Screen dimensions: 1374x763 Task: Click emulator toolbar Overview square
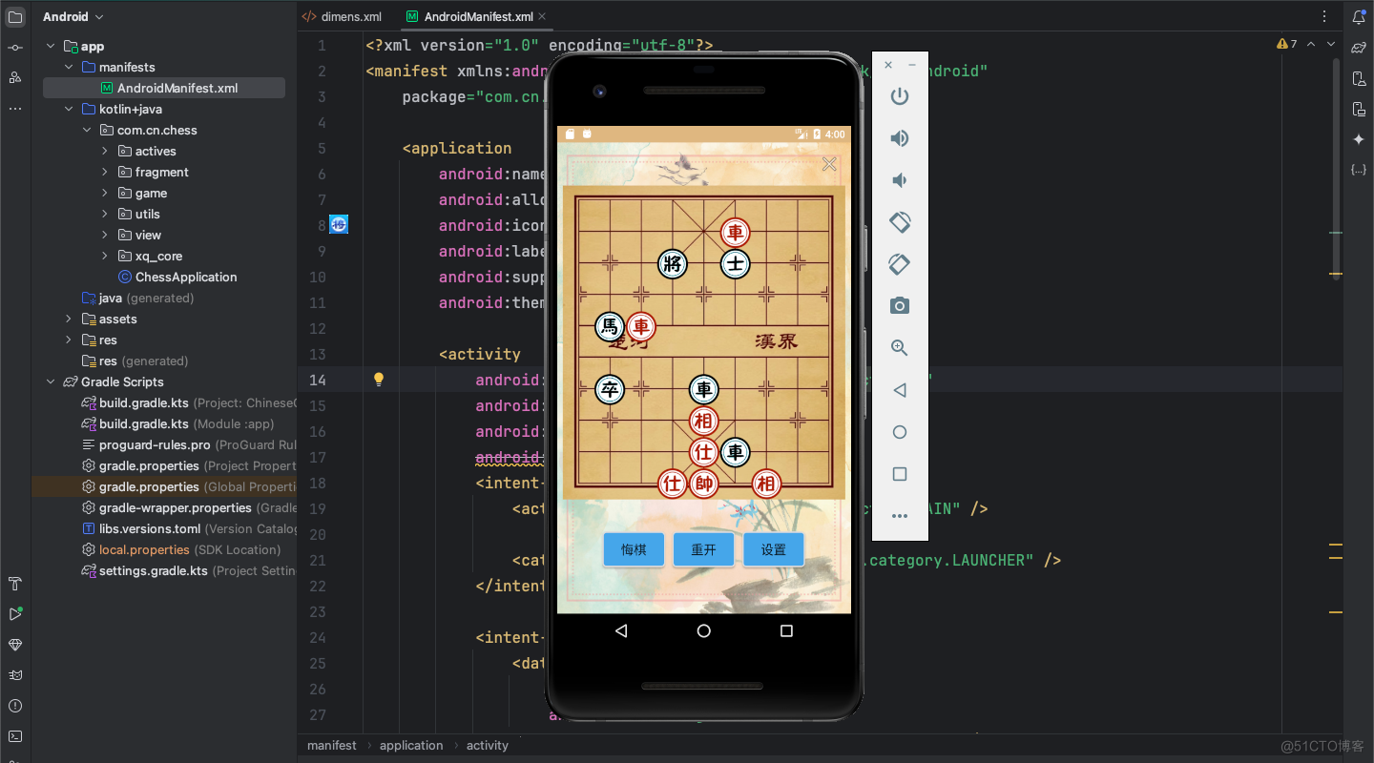[899, 474]
